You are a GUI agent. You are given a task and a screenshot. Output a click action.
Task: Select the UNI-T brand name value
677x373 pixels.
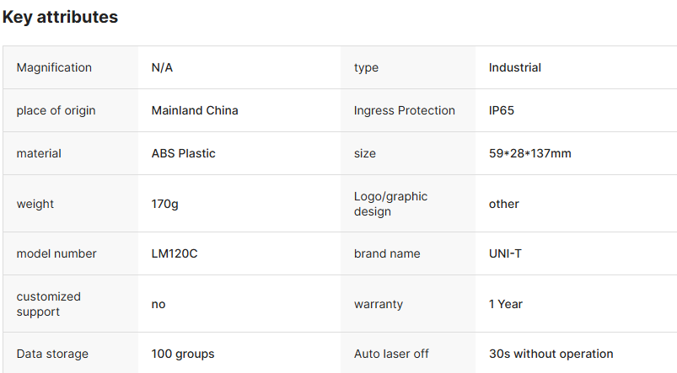[x=505, y=253]
